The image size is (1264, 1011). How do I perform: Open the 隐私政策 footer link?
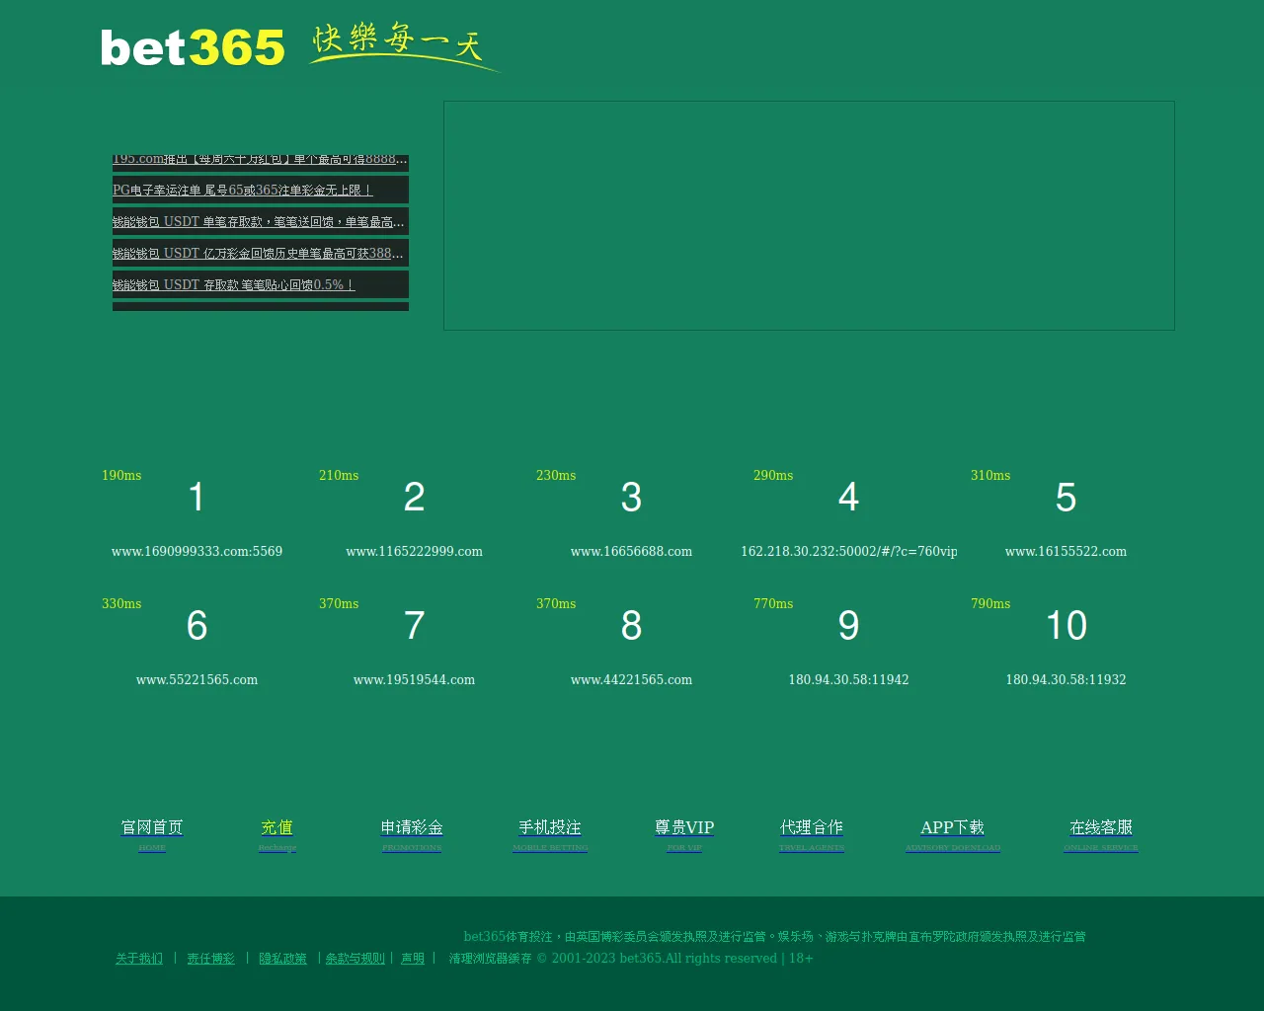[x=282, y=958]
